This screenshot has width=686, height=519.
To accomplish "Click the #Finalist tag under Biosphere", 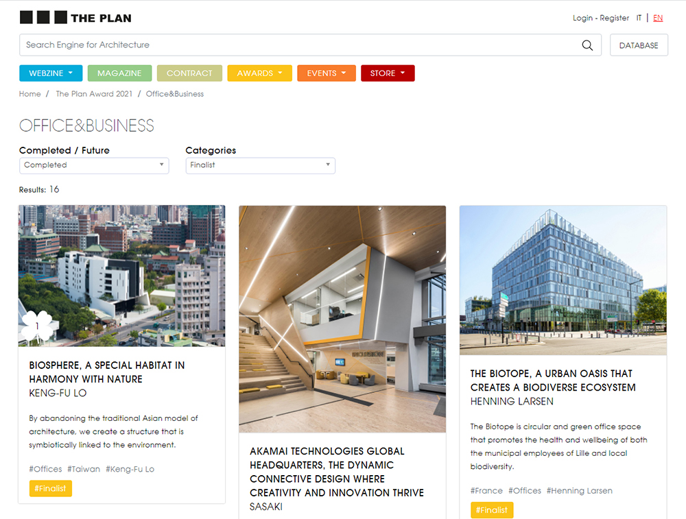I will [50, 488].
